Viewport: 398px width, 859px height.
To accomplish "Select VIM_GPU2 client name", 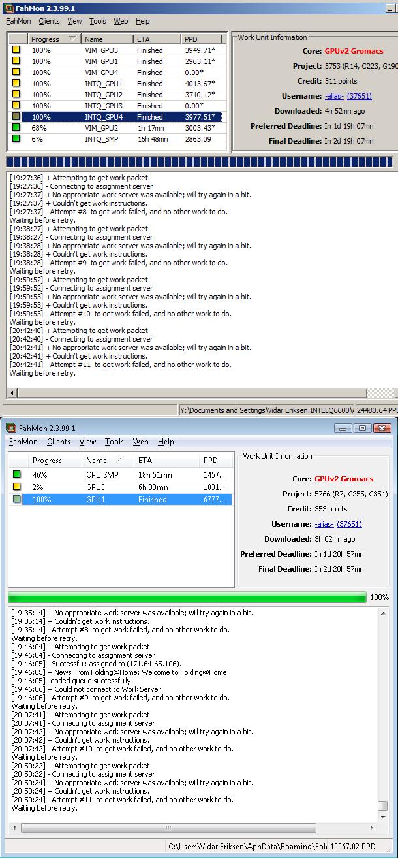I will pyautogui.click(x=101, y=128).
